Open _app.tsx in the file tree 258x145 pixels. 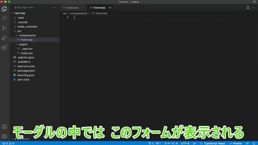(x=35, y=49)
